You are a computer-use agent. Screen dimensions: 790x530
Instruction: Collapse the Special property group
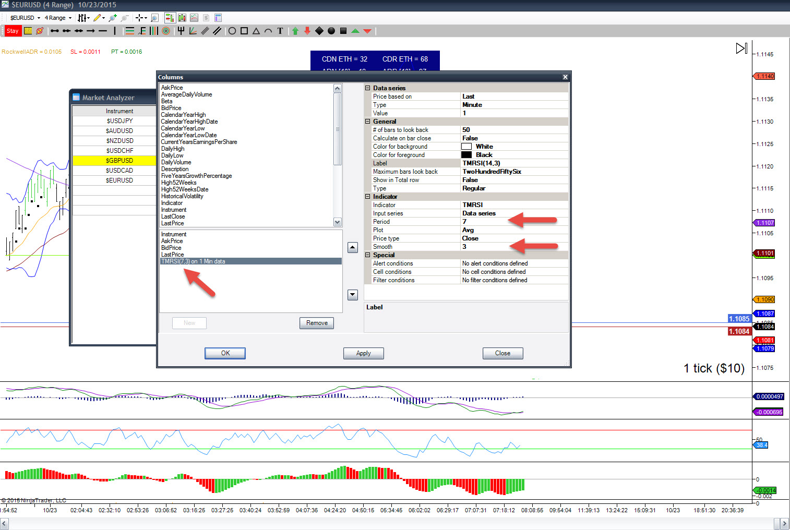368,255
